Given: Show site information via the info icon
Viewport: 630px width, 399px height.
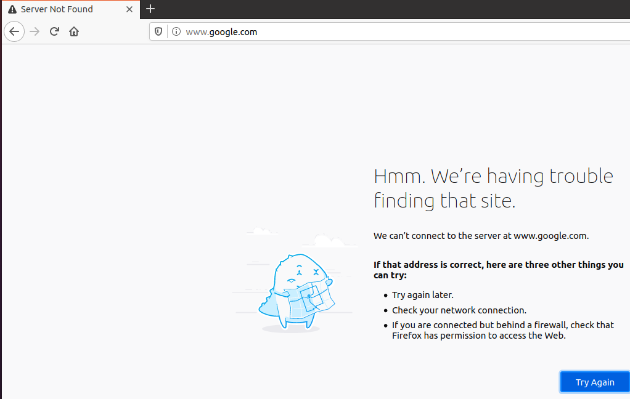Looking at the screenshot, I should tap(176, 31).
